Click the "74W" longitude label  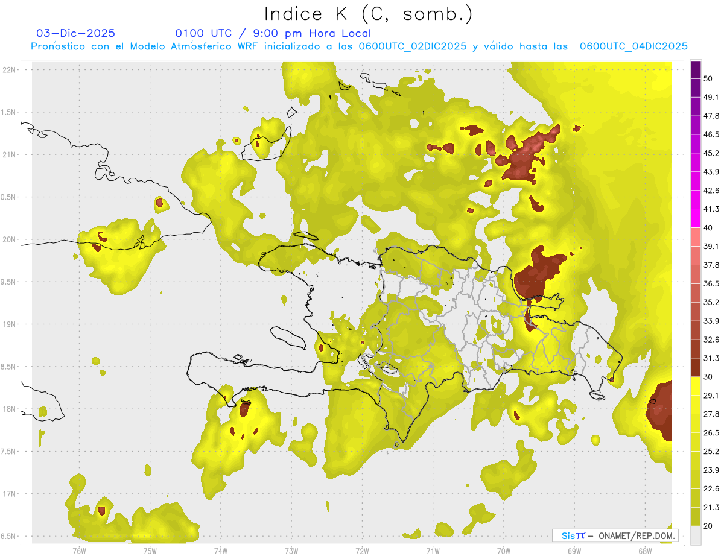[221, 551]
